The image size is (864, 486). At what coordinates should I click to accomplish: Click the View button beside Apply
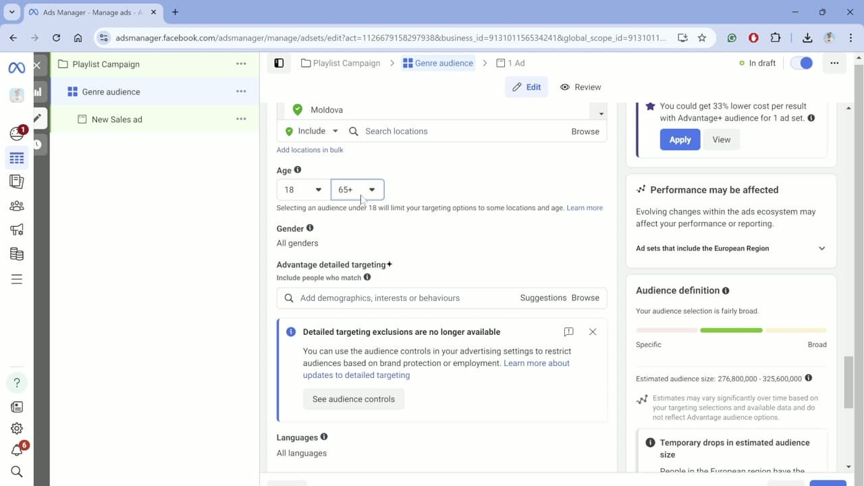pos(722,140)
